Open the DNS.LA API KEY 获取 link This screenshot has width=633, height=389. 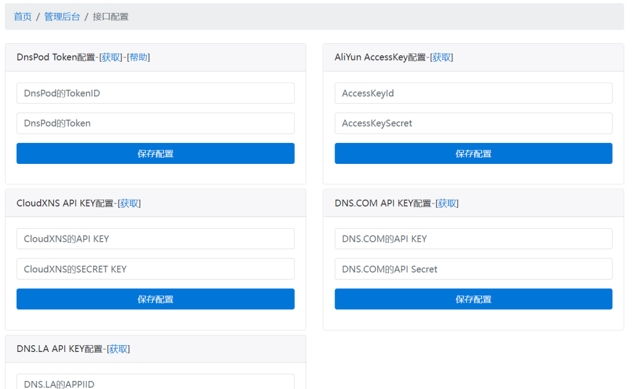pos(118,349)
